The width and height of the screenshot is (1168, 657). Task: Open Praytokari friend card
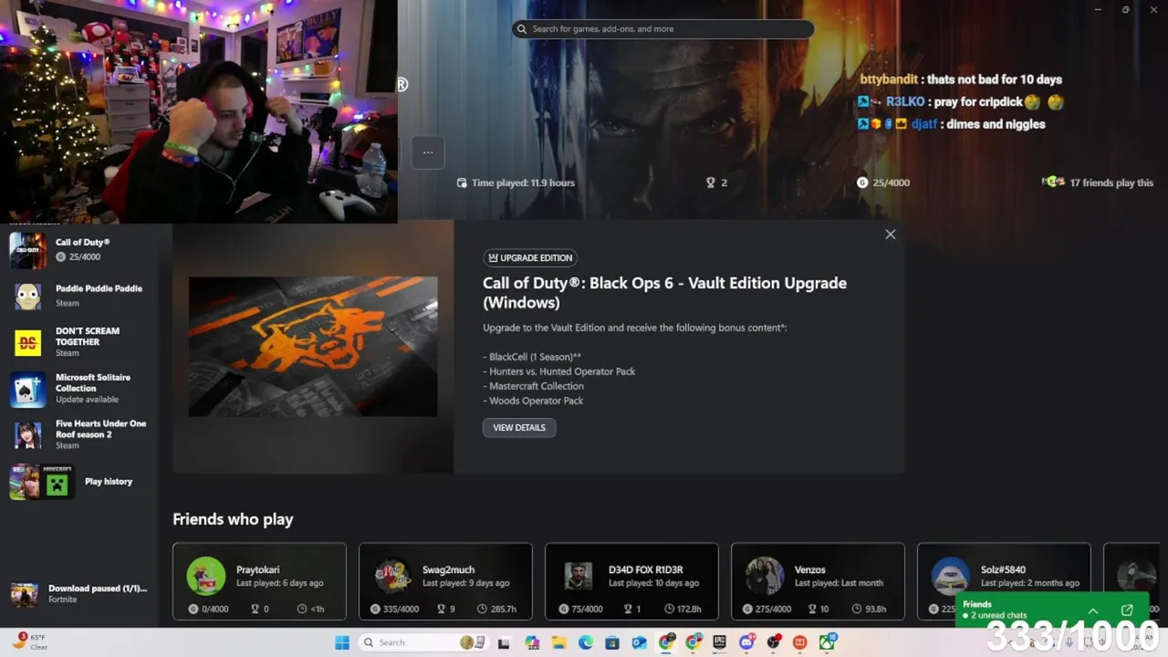(x=259, y=581)
